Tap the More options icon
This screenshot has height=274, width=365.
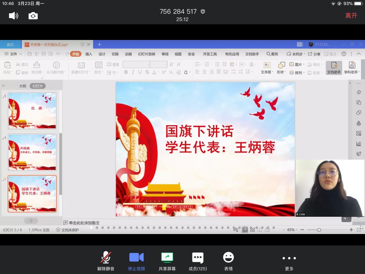(289, 261)
